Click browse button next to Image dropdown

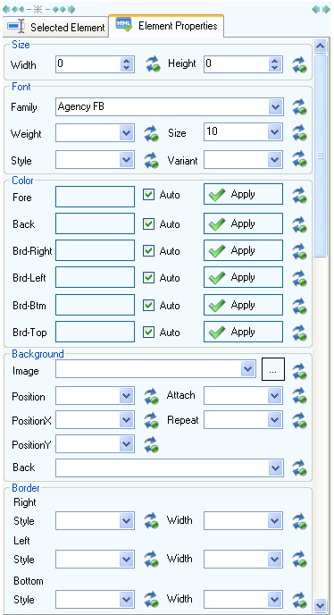tap(273, 369)
